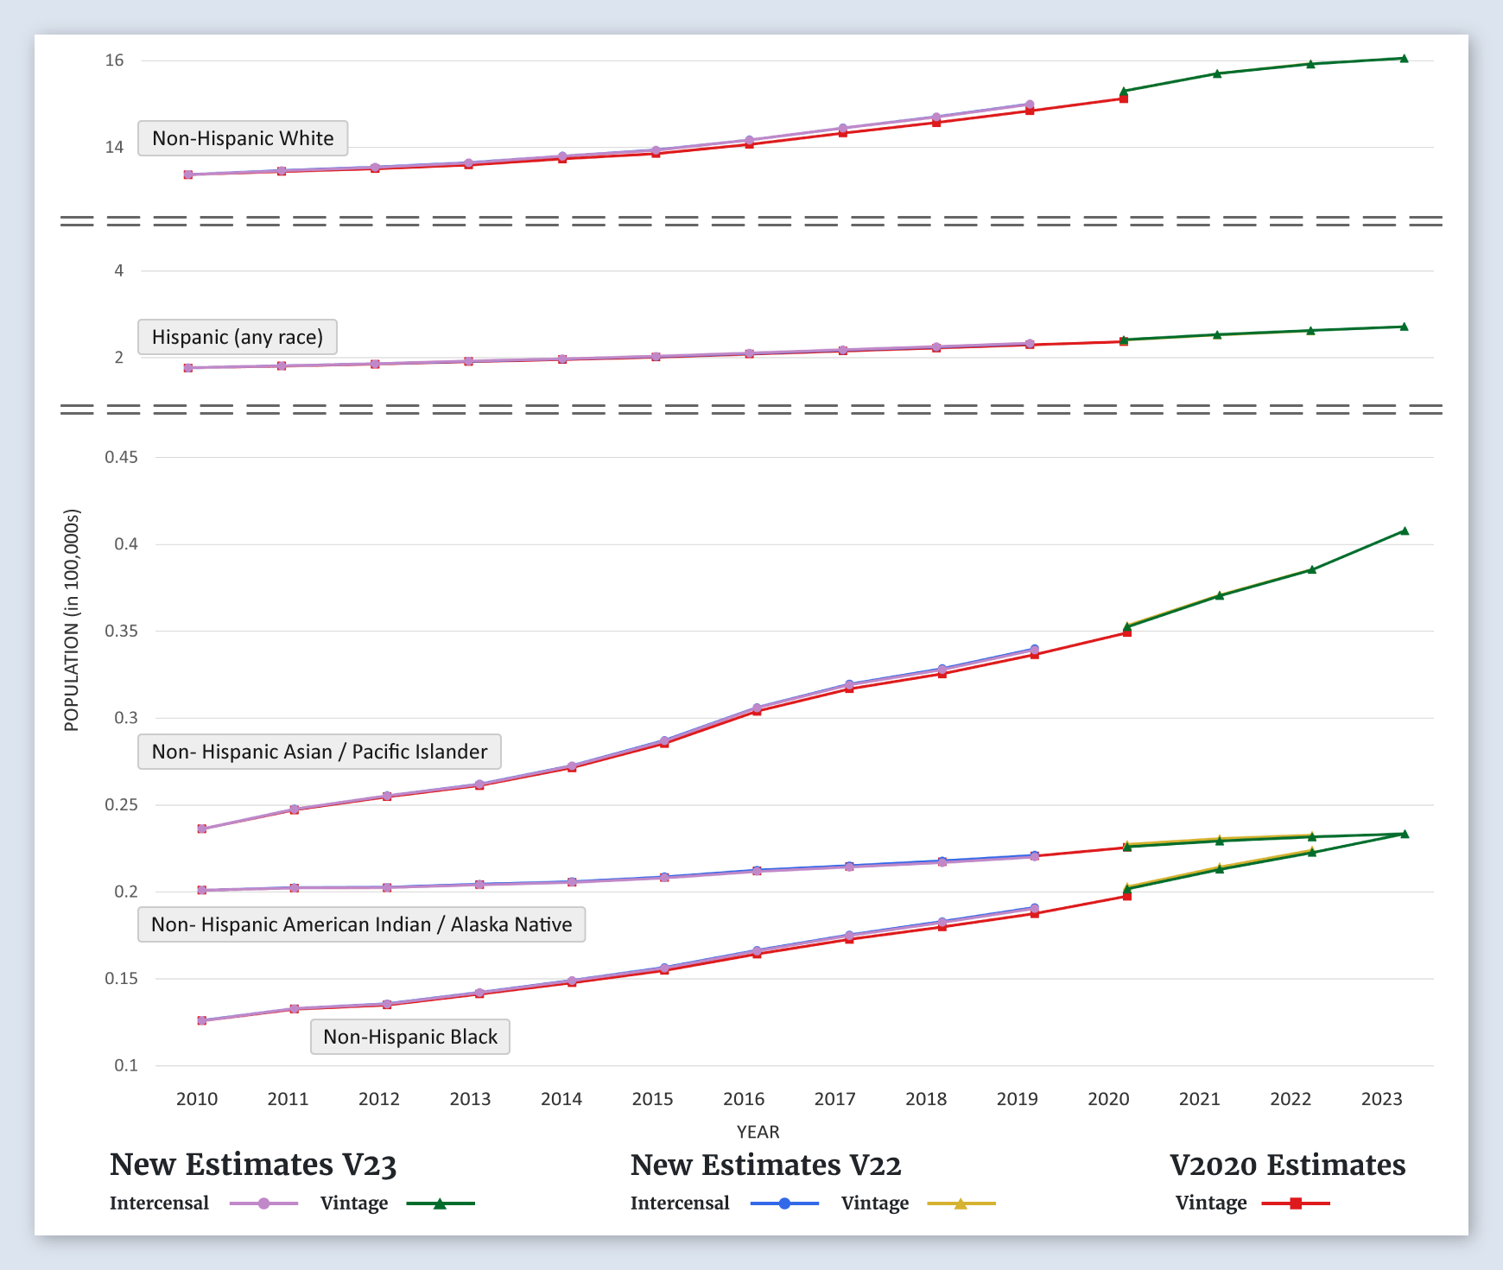This screenshot has width=1503, height=1270.
Task: Click the Hispanic (any race) annotation label
Action: [x=238, y=337]
